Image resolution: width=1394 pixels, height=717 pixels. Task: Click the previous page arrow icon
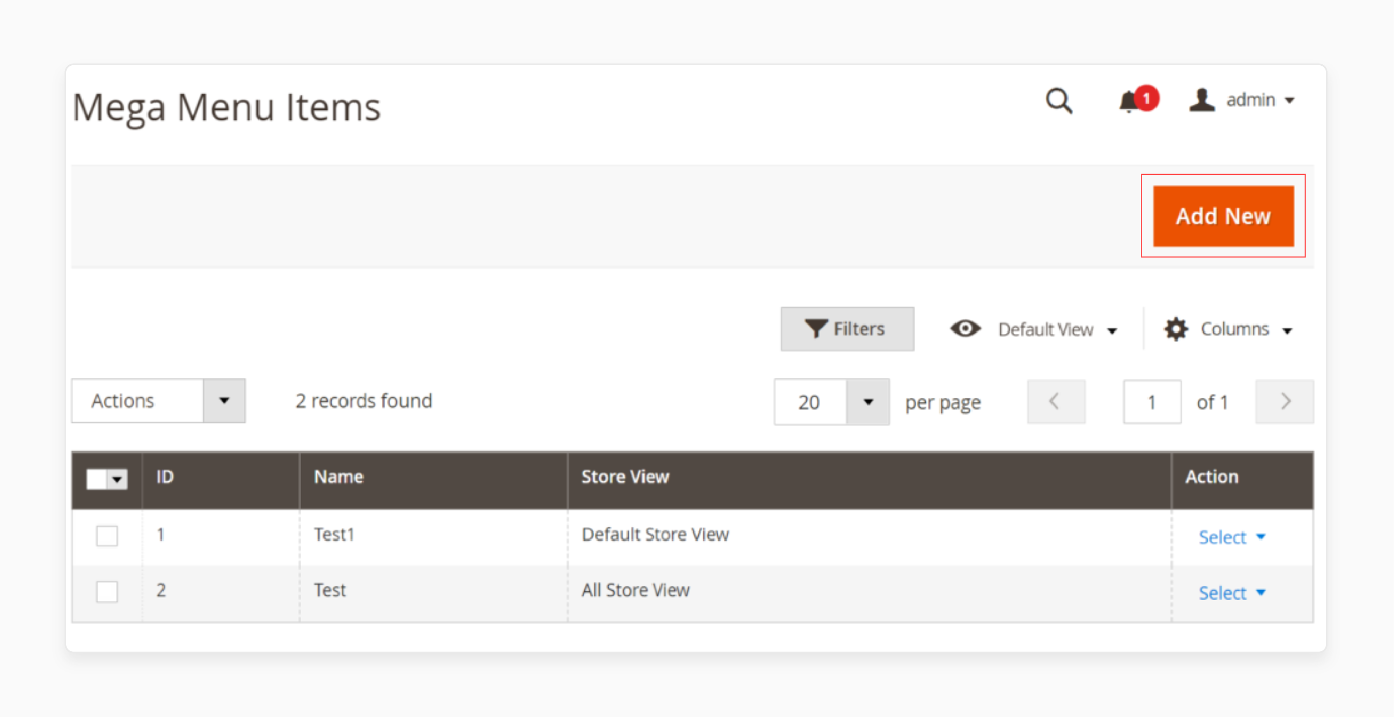click(x=1055, y=400)
